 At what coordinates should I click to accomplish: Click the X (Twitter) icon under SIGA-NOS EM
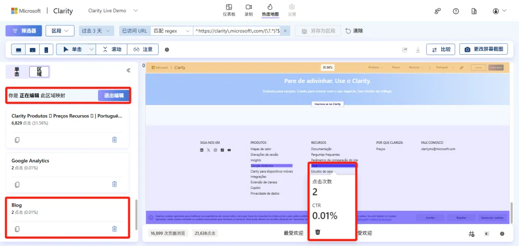pyautogui.click(x=209, y=150)
